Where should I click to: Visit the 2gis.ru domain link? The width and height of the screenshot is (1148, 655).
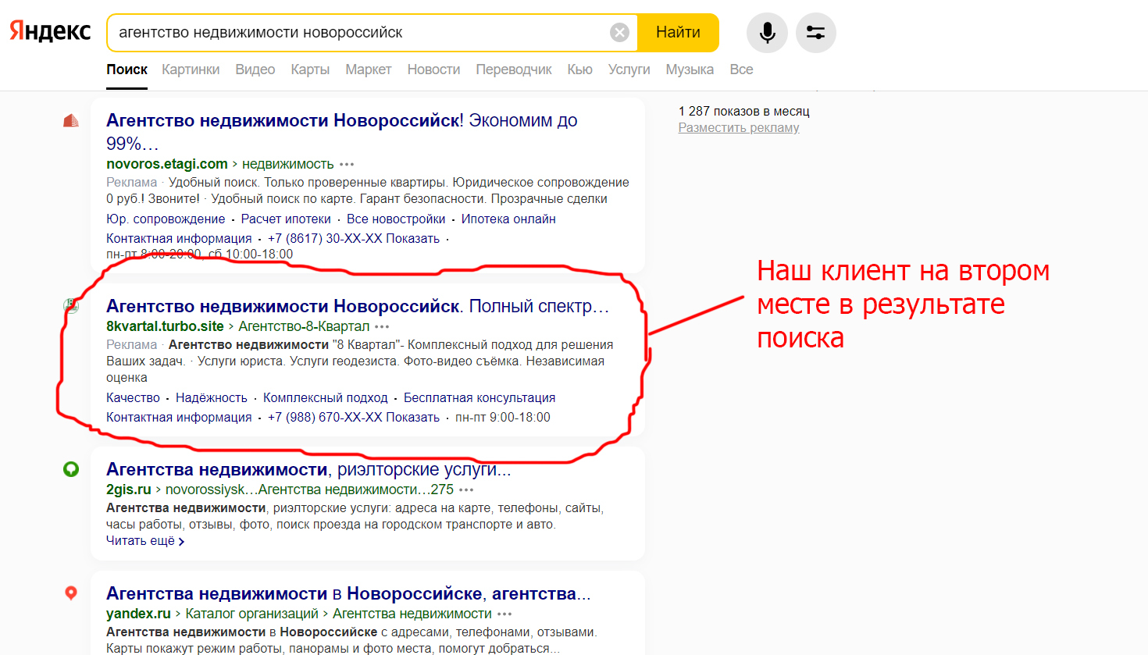[129, 489]
